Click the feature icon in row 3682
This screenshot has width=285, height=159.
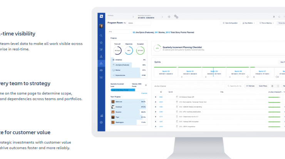coord(177,97)
